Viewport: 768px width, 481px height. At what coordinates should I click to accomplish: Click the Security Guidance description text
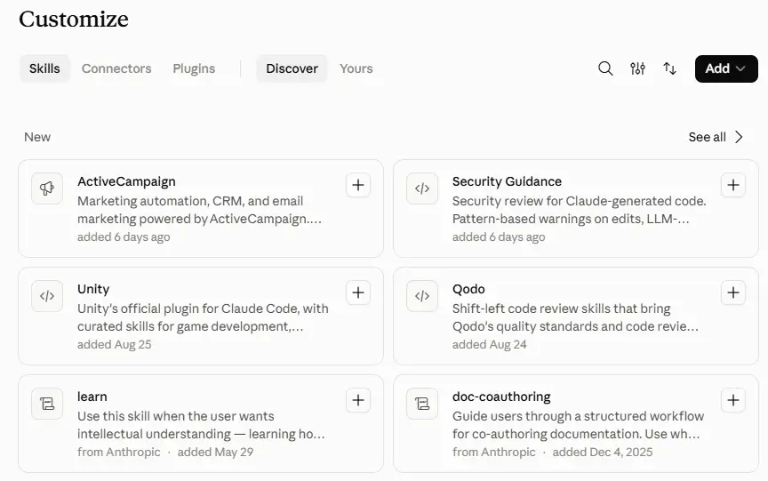click(579, 210)
